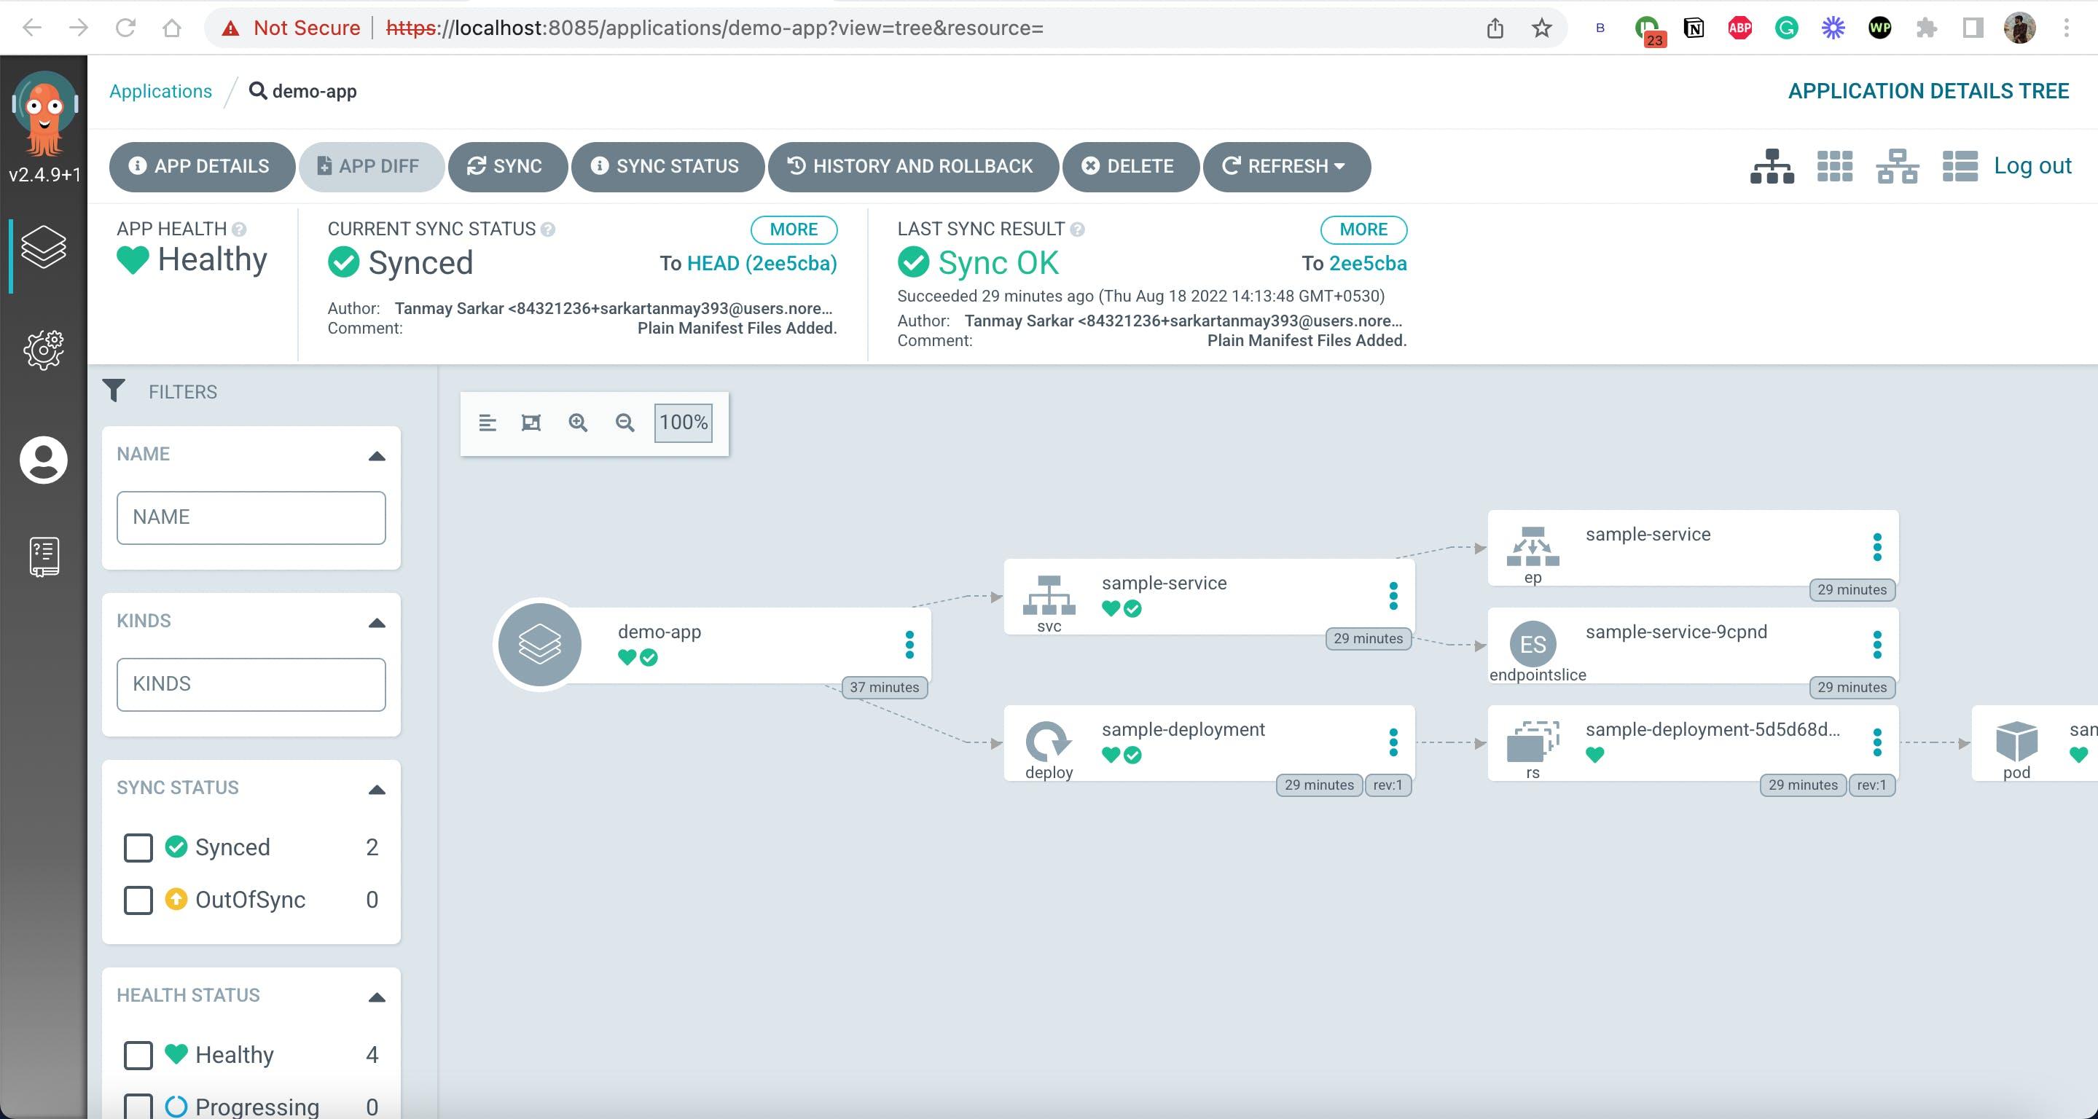This screenshot has width=2098, height=1119.
Task: Go to Applications breadcrumb link
Action: [160, 91]
